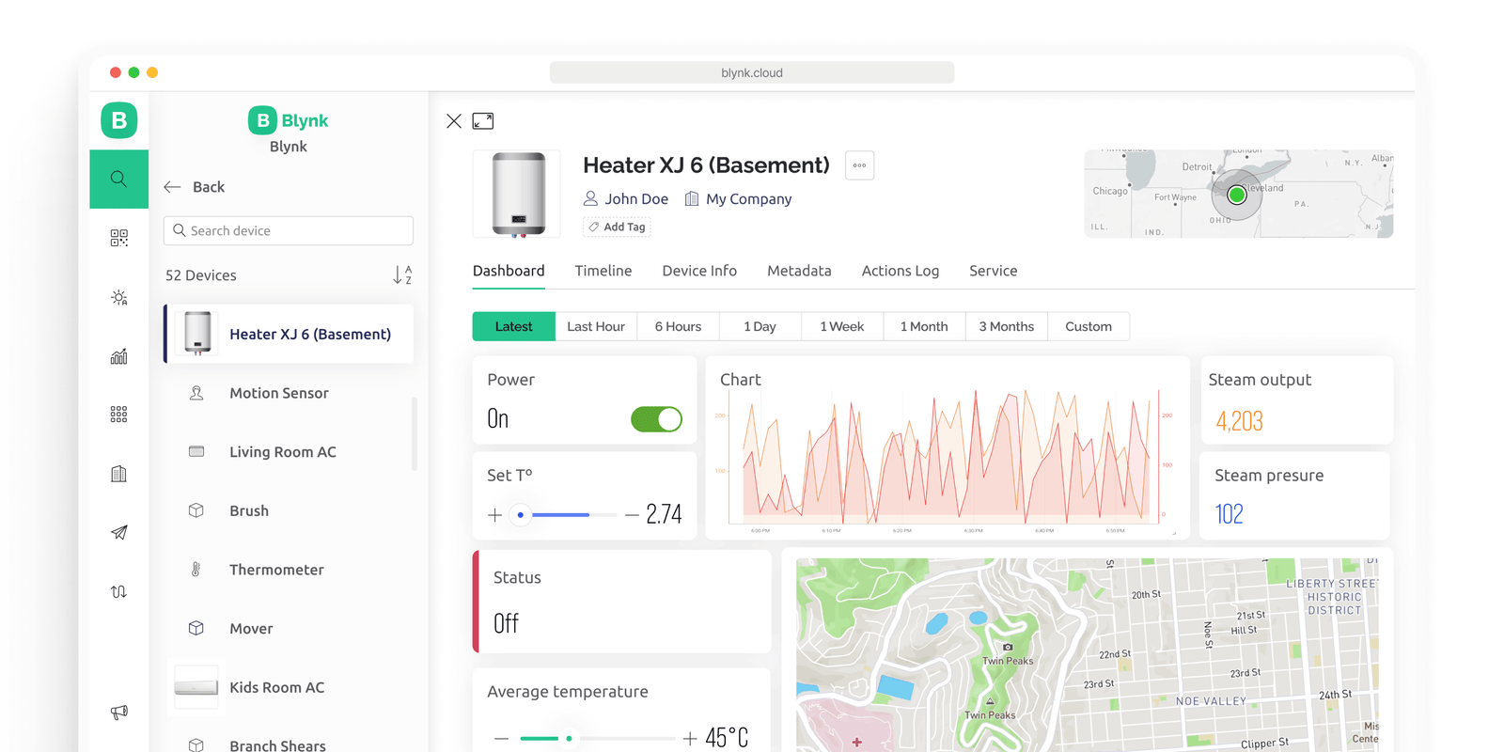Click the green Blynk B logo icon

[118, 120]
